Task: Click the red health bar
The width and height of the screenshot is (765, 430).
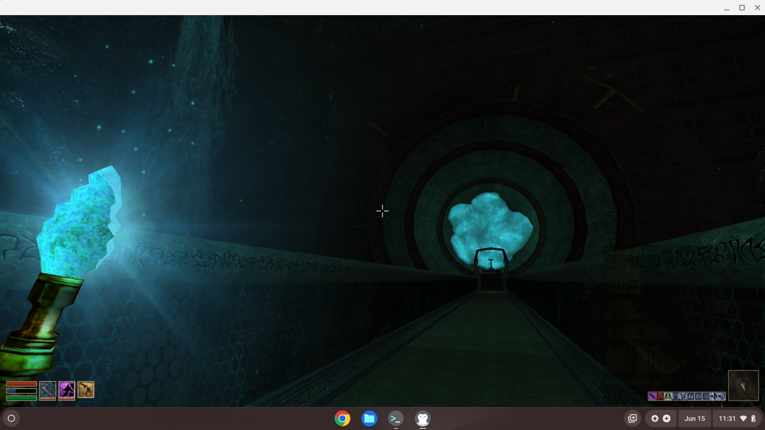Action: [22, 384]
